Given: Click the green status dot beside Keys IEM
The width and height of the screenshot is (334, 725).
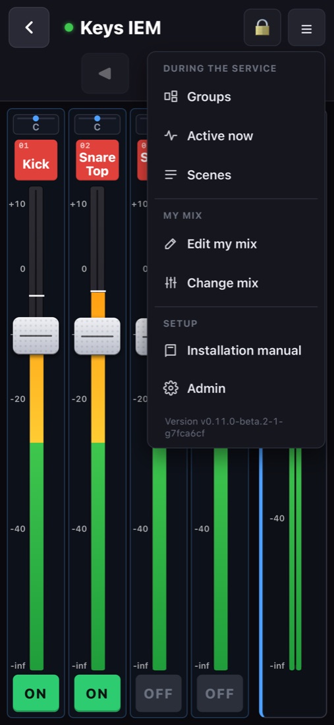Looking at the screenshot, I should [69, 28].
